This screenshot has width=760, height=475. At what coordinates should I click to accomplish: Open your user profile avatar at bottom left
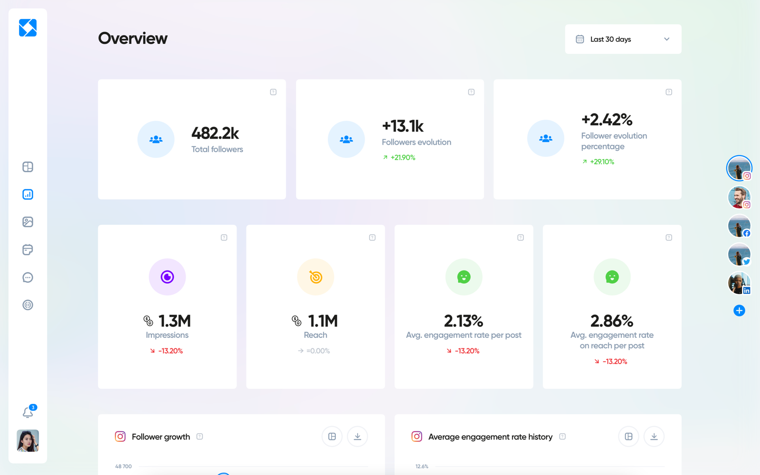pos(28,441)
